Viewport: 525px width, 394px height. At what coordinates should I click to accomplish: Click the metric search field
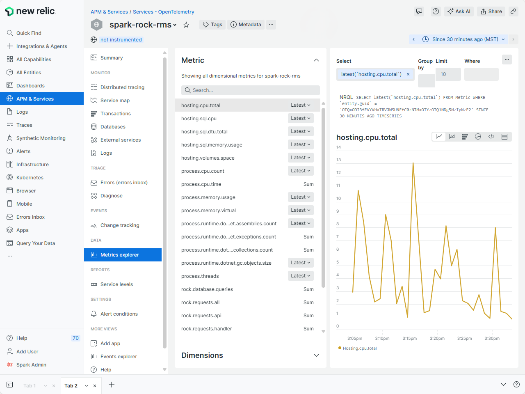pos(251,90)
